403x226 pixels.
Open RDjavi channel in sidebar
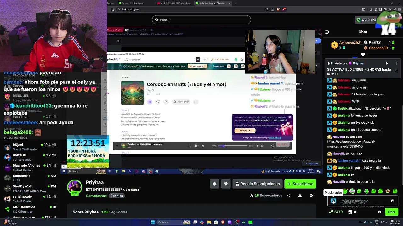pos(31,147)
